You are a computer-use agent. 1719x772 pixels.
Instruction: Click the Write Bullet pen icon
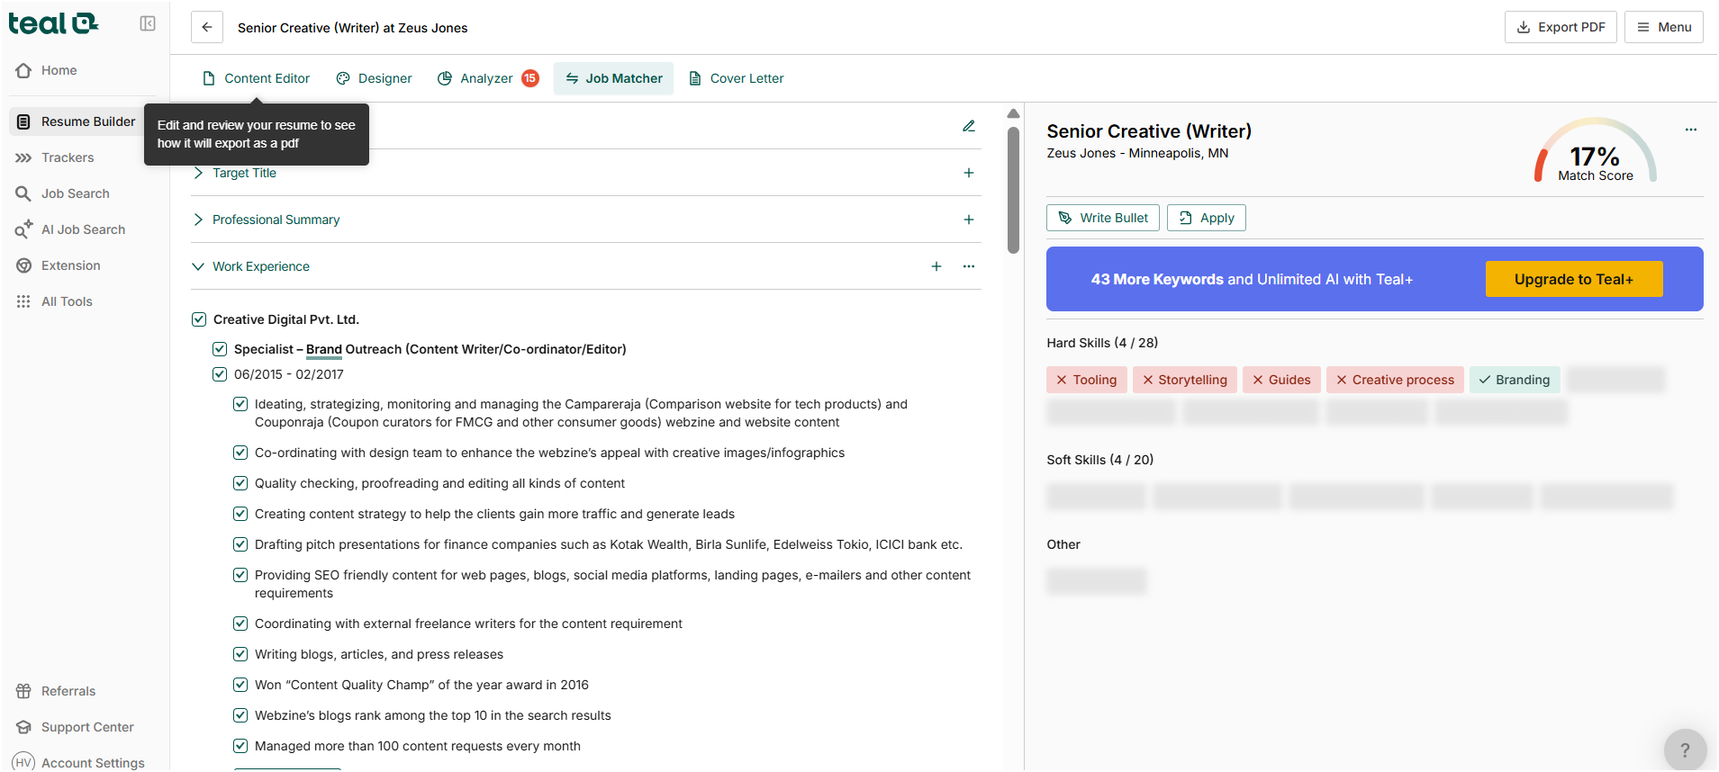tap(1065, 218)
